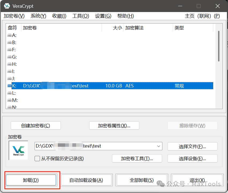Click 创建加密卷(C) button

(x=36, y=126)
